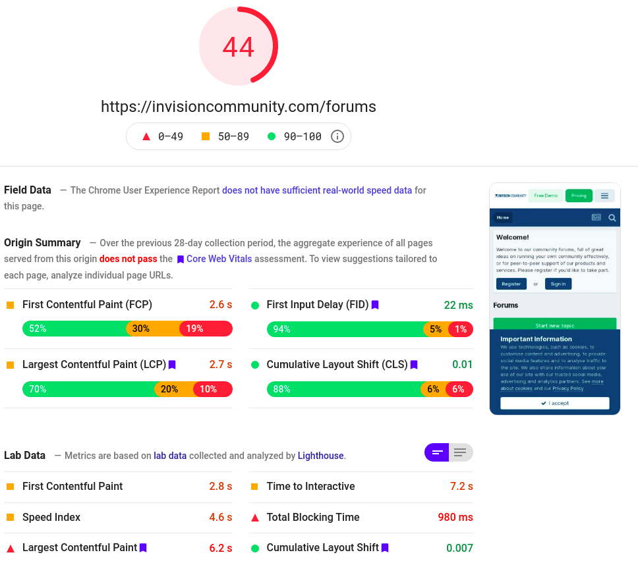The width and height of the screenshot is (638, 563).
Task: Click the red triangle icon beside Lab Data Largest Contentful Paint
Action: pyautogui.click(x=11, y=549)
